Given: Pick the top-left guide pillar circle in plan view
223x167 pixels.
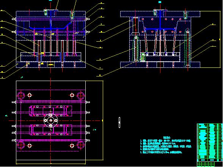Looking at the screenshot, I should [21, 96].
